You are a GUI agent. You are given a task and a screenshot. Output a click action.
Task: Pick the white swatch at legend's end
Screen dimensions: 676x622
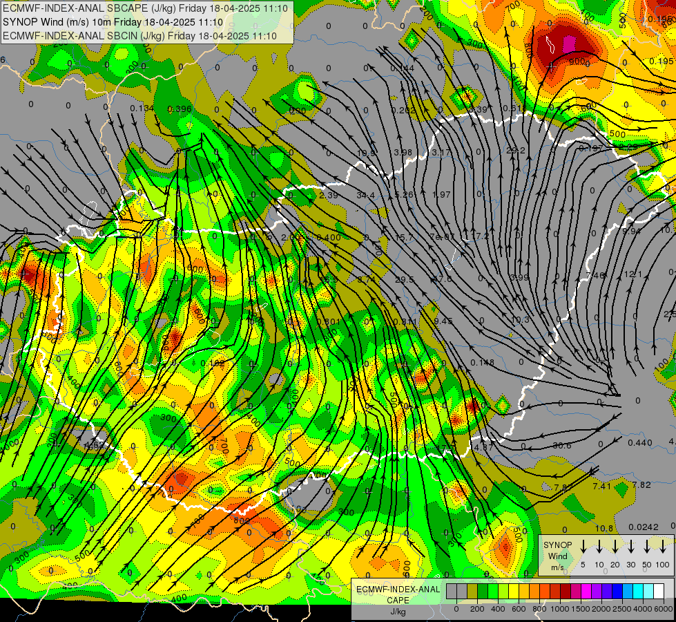658,591
